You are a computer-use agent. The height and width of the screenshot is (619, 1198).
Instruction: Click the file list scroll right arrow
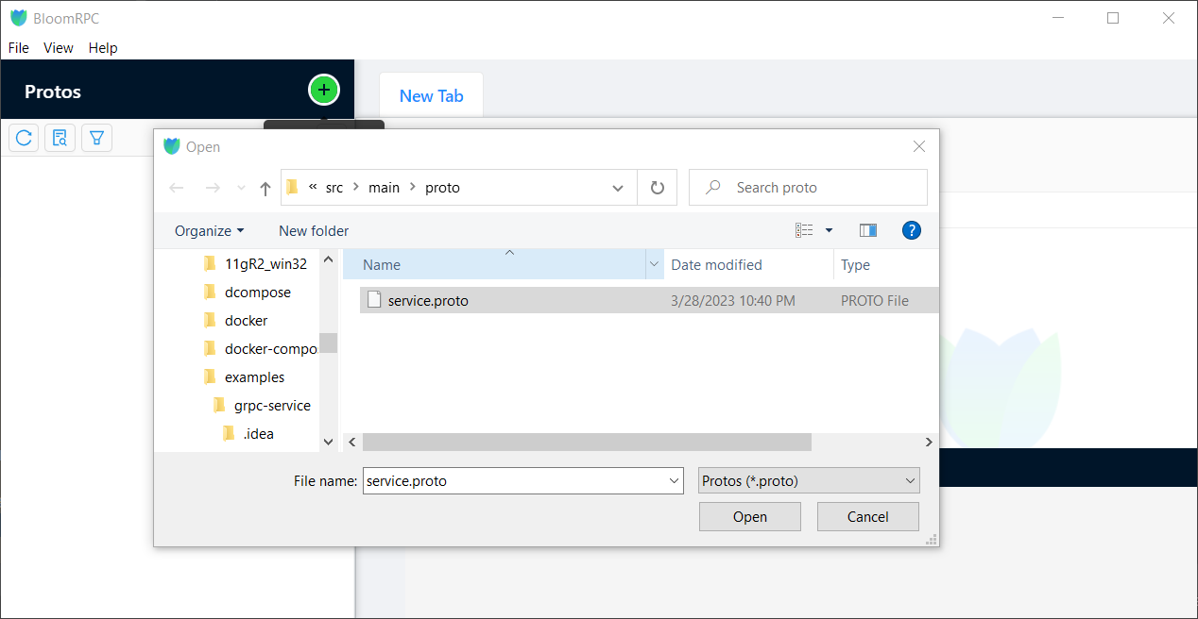930,442
